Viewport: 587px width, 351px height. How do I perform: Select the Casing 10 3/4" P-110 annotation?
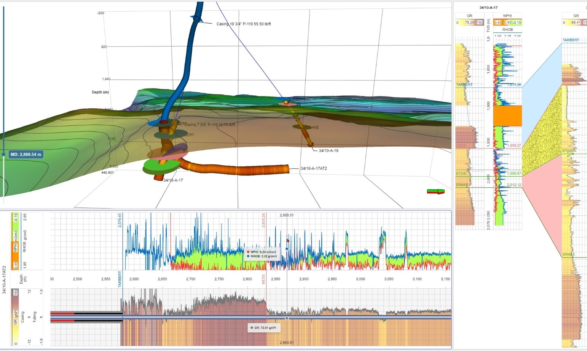click(244, 24)
